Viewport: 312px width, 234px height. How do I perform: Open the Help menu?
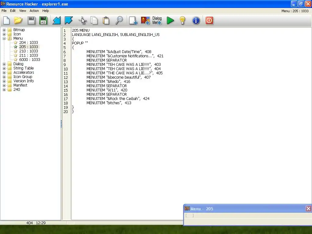(x=46, y=11)
